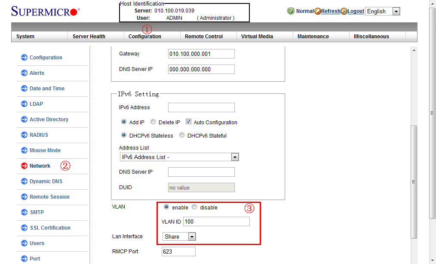Click the arrow icon beside Configuration in sidebar
This screenshot has width=436, height=264.
24,58
